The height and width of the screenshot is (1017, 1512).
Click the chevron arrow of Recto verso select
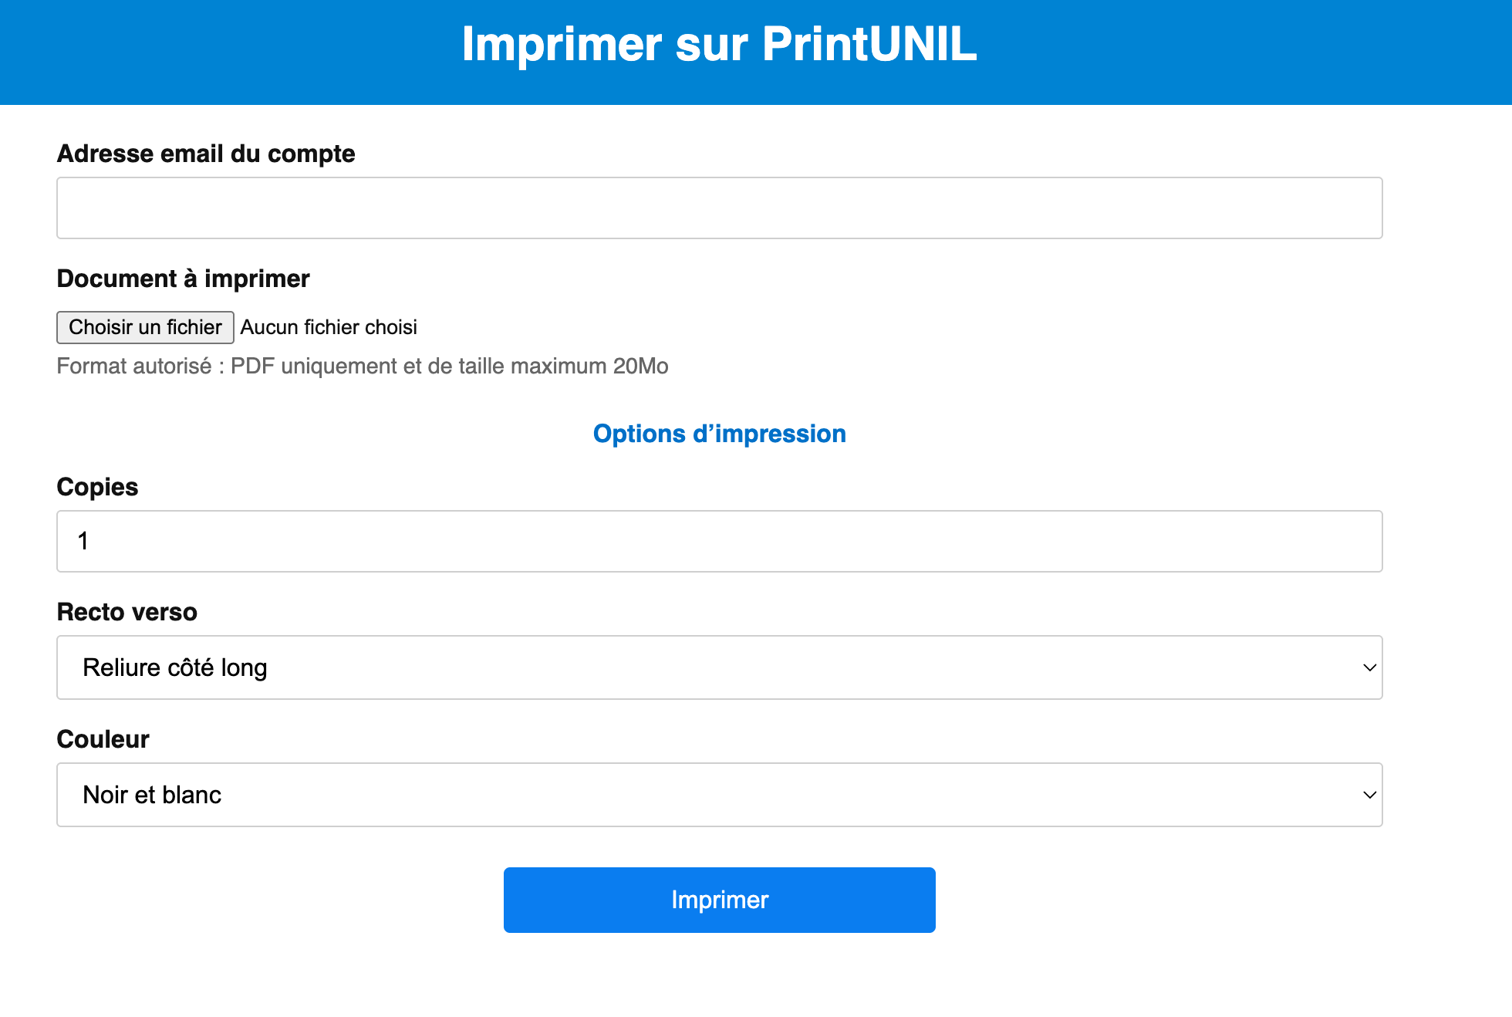(1369, 667)
